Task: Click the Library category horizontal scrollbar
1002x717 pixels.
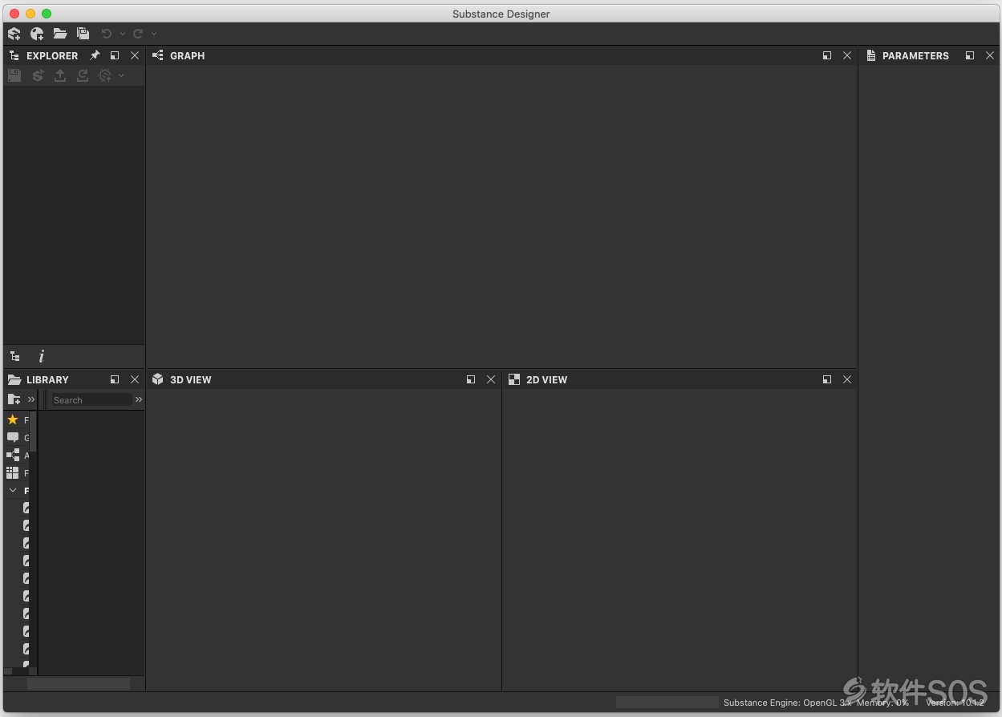Action: tap(8, 671)
